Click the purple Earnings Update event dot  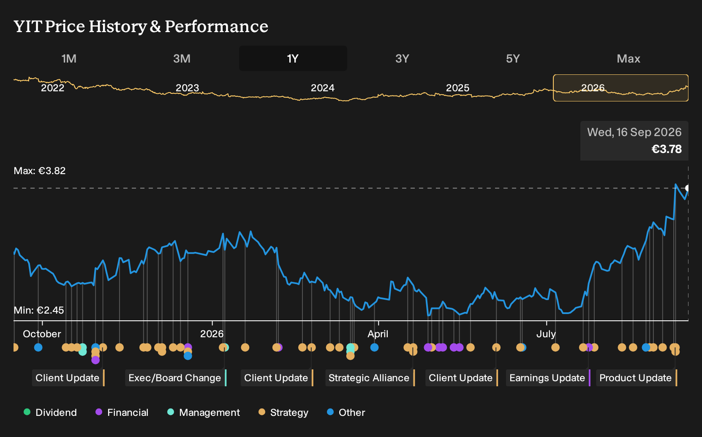[x=590, y=347]
